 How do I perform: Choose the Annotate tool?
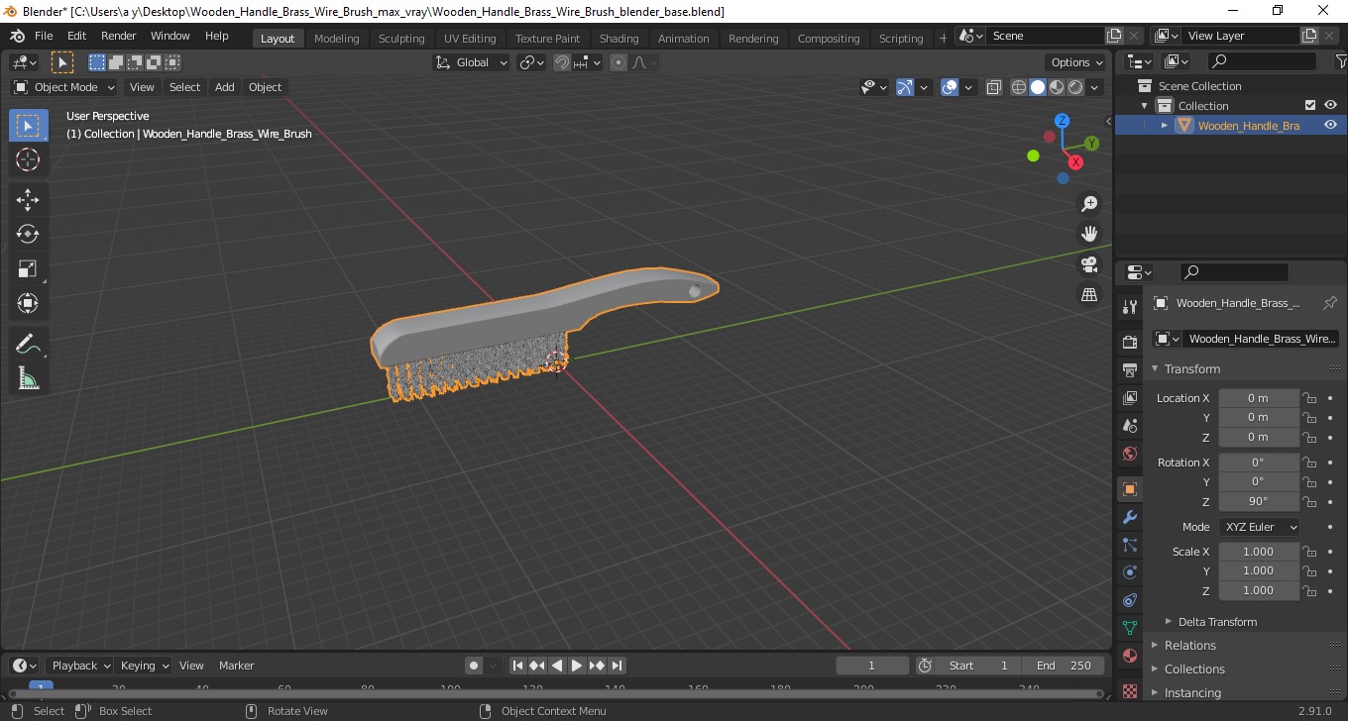click(x=28, y=344)
